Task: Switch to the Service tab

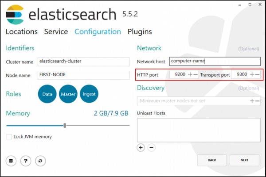Action: tap(56, 32)
